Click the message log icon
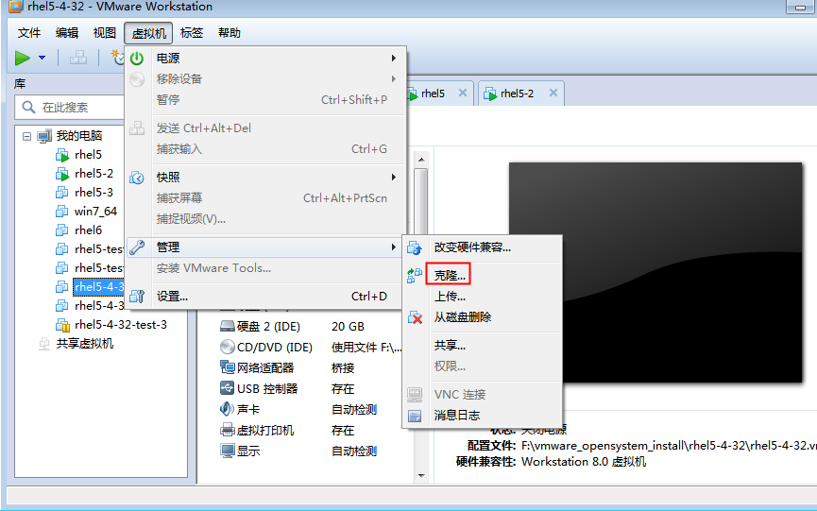 coord(415,416)
